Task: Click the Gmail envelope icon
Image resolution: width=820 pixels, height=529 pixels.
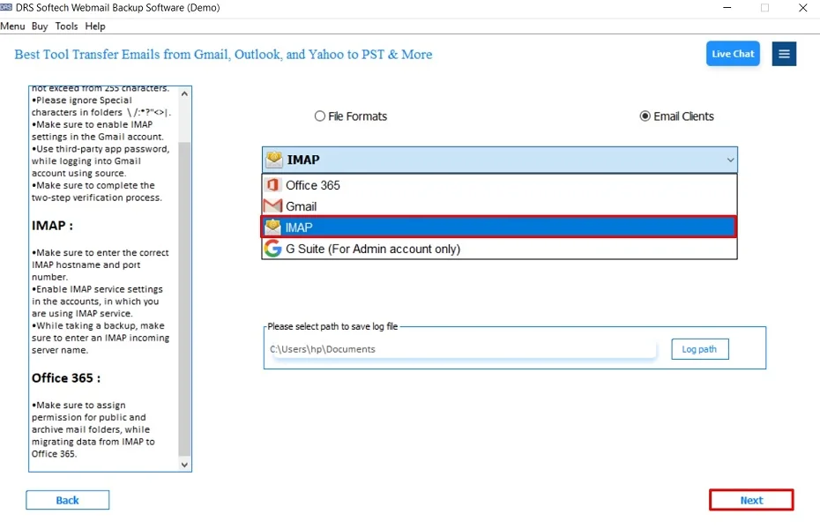Action: coord(274,206)
